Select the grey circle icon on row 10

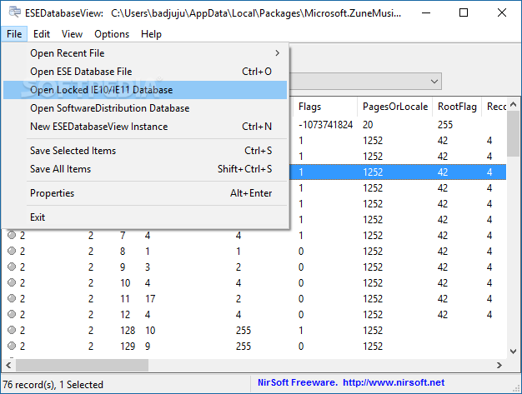click(x=12, y=282)
